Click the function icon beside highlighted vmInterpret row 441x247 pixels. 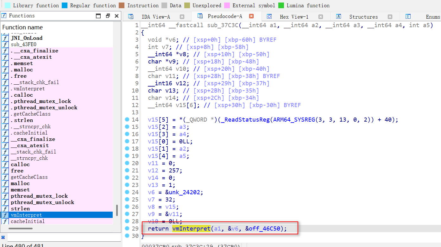[5, 215]
